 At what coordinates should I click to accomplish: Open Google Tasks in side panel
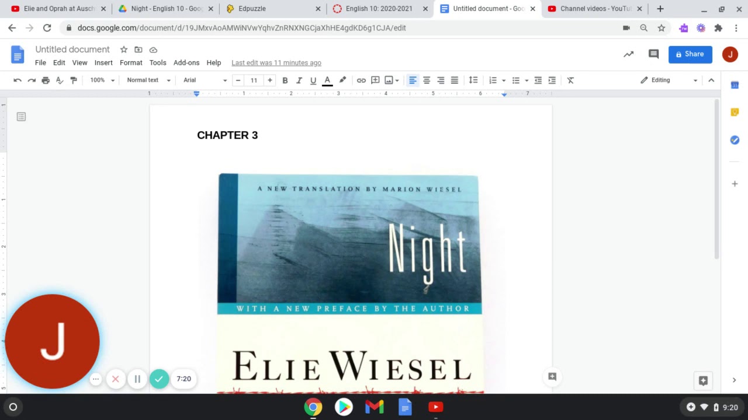click(735, 140)
